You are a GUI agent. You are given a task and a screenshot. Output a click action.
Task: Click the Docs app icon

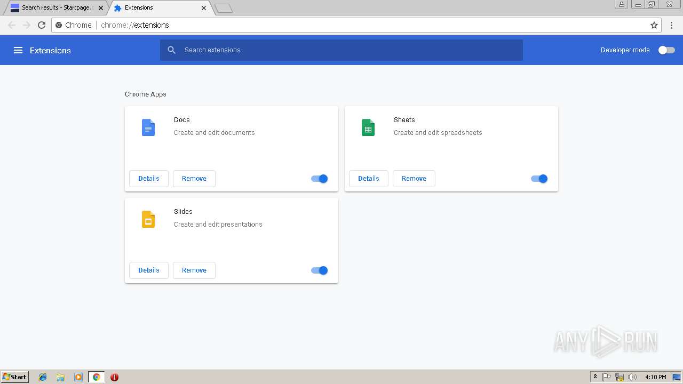pos(148,127)
